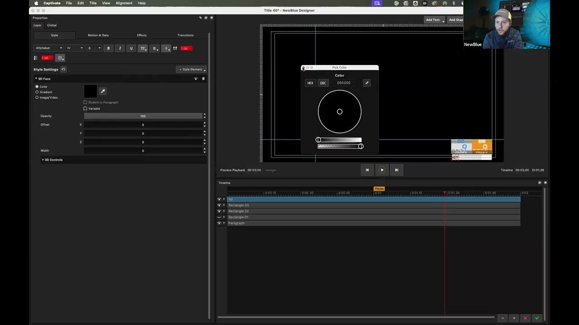The image size is (579, 325).
Task: Click the brightness slider in Pick Color
Action: 340,140
